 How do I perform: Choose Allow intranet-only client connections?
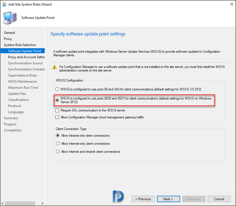(58, 136)
